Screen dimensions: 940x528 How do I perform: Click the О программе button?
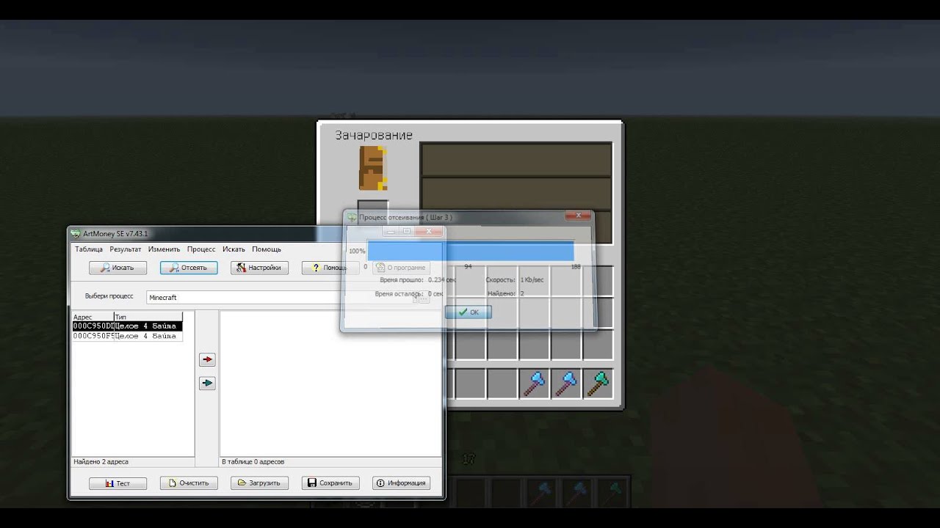pos(401,268)
